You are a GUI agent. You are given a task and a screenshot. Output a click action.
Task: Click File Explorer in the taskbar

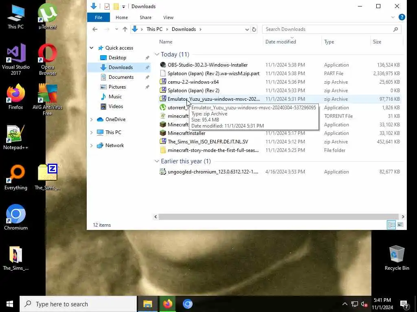pos(147,304)
